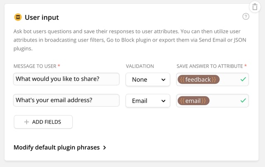The height and width of the screenshot is (167, 265).
Task: Click empty area of feedback attribute field
Action: [x=229, y=80]
